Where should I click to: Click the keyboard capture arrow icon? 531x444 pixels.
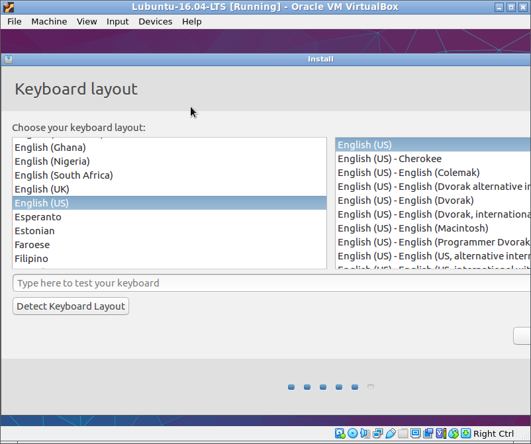466,433
